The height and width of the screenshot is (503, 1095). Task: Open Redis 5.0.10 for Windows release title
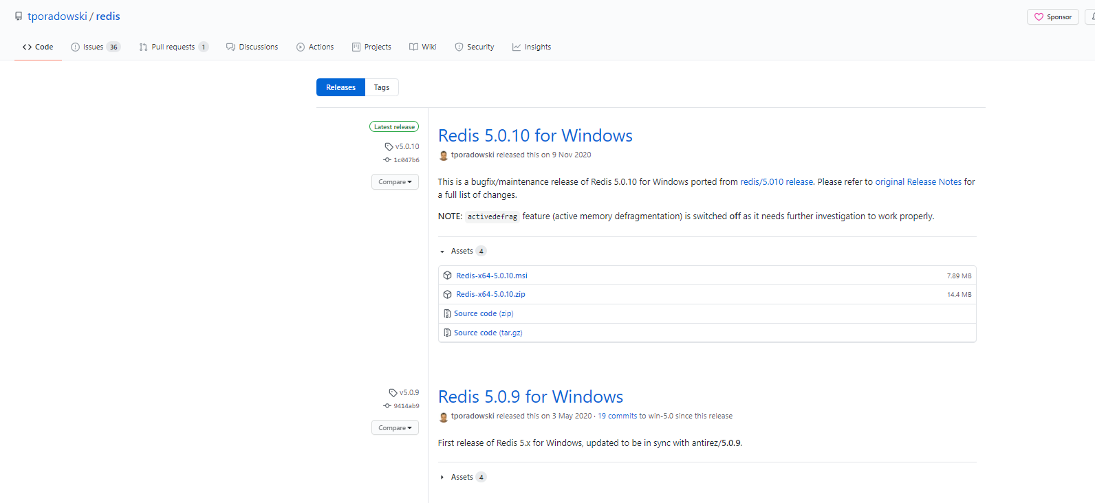point(535,135)
